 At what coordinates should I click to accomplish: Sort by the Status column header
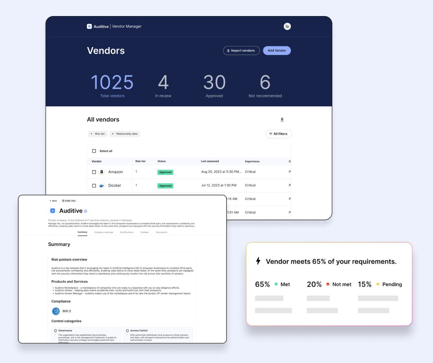(x=162, y=161)
